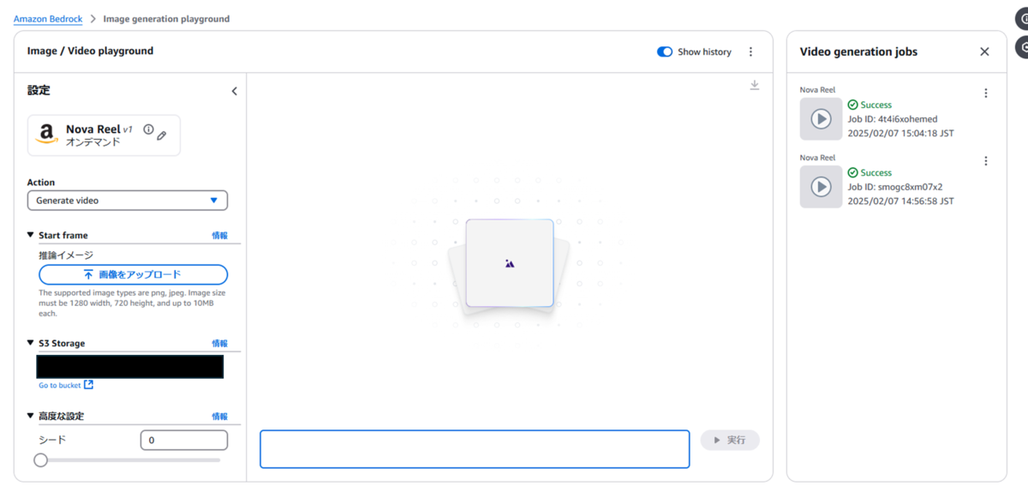The image size is (1028, 486).
Task: Click the 2025/02/07 14:56:58 JST timestamp
Action: pos(901,201)
